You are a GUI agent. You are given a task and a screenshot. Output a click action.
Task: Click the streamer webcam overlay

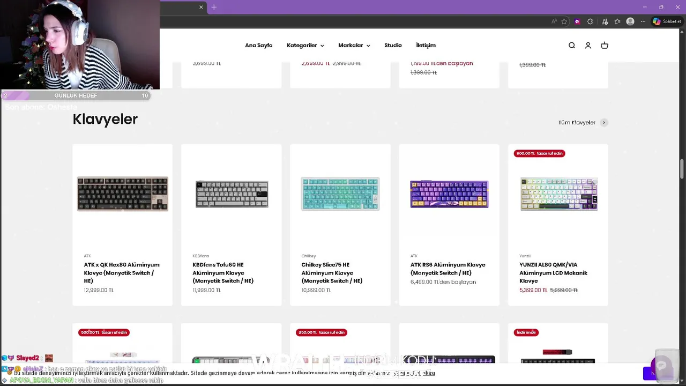[x=80, y=44]
